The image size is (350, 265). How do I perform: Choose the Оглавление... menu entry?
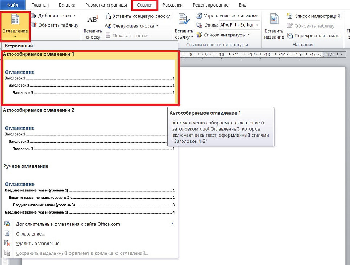(31, 234)
